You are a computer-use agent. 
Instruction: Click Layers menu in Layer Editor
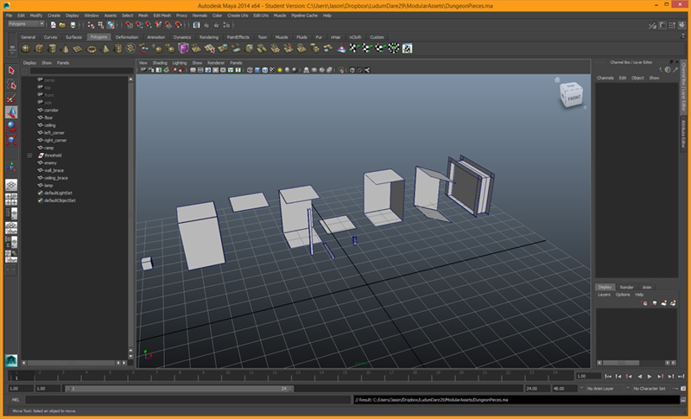[604, 295]
